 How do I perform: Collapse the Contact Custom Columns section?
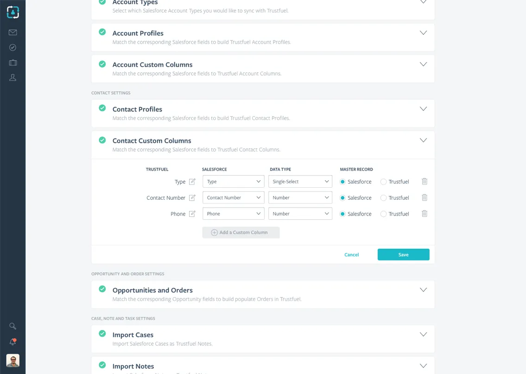tap(423, 140)
